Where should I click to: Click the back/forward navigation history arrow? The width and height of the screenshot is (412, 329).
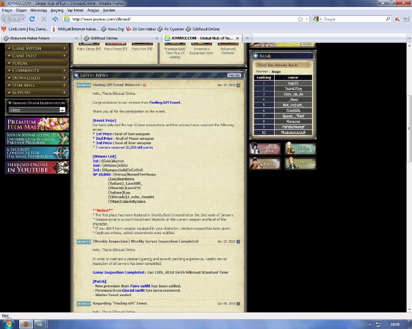[x=24, y=19]
